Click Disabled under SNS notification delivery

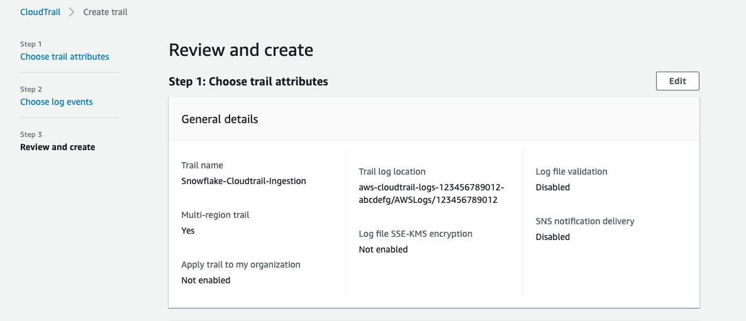click(552, 237)
